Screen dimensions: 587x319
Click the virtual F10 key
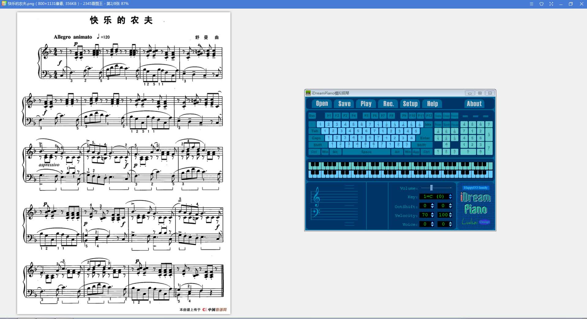pyautogui.click(x=412, y=116)
